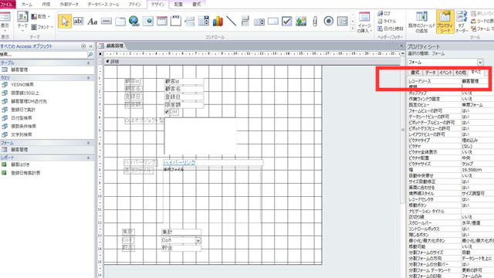494x278 pixels.
Task: Select the option button control
Action: coord(328,21)
